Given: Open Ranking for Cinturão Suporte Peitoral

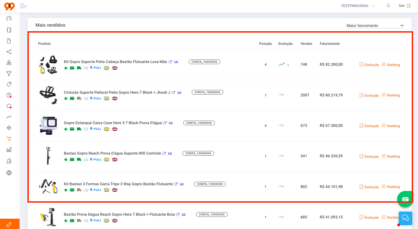Looking at the screenshot, I should 391,95.
